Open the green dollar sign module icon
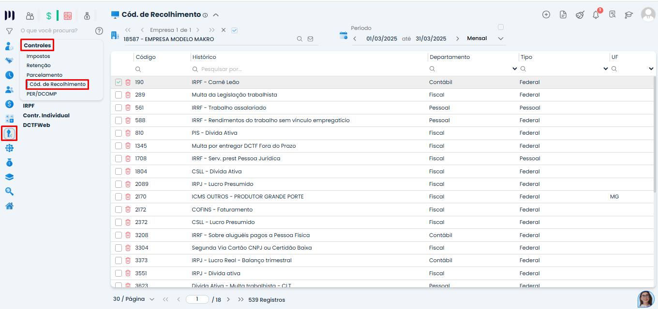658x309 pixels. pyautogui.click(x=48, y=16)
